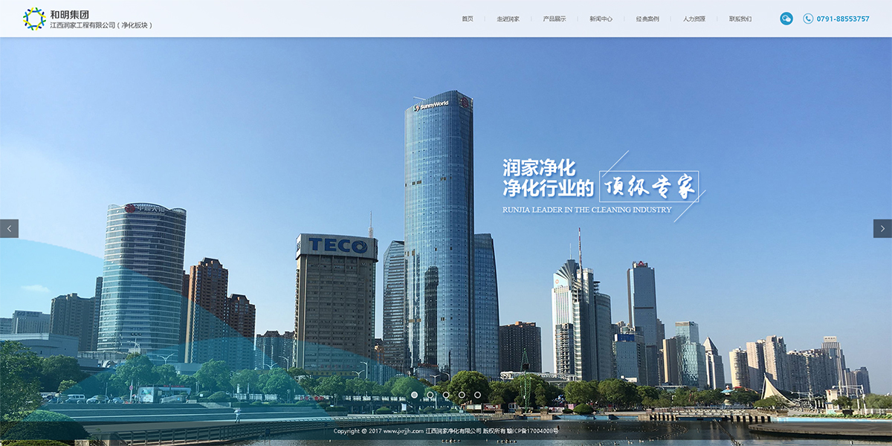Click the phone icon beside 0791-88553757
The image size is (892, 446).
[808, 19]
